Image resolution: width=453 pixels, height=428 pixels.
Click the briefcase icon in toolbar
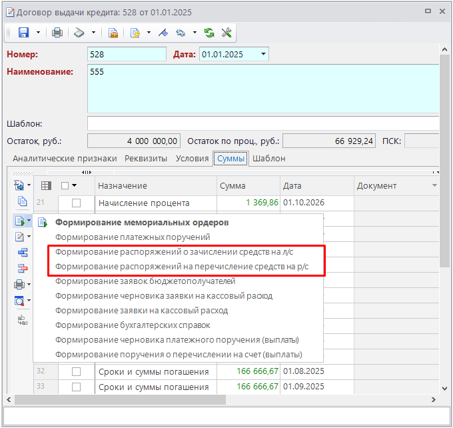(113, 33)
